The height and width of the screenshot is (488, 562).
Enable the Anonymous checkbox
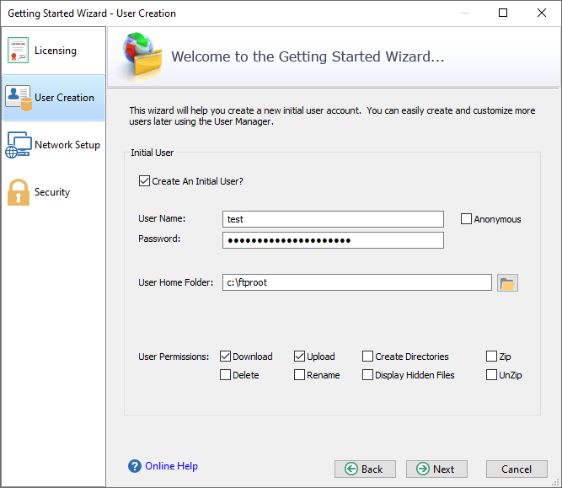click(x=466, y=219)
